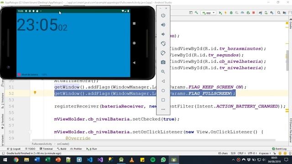Open the Build tool window tab
Image resolution: width=292 pixels, height=164 pixels.
coord(62,149)
